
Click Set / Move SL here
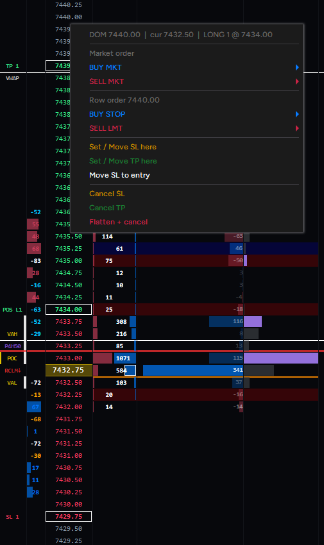123,147
